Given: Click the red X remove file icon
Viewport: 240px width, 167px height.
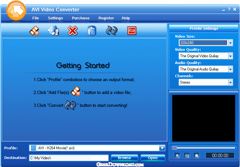Looking at the screenshot, I should click(73, 31).
